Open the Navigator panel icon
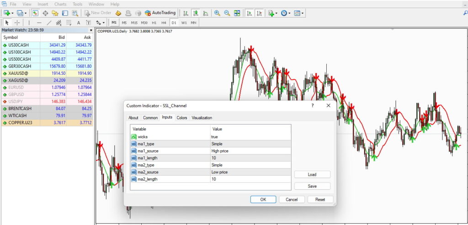 click(55, 13)
